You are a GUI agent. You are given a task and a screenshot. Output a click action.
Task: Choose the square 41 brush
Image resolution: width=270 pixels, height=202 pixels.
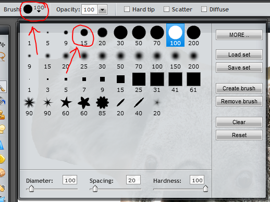(175, 82)
